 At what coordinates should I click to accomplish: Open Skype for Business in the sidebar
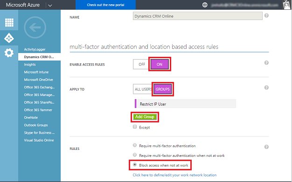(39, 133)
